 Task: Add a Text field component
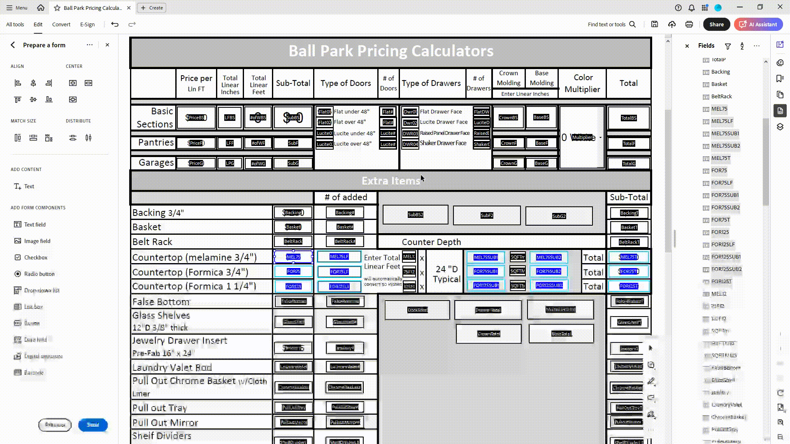click(x=35, y=224)
